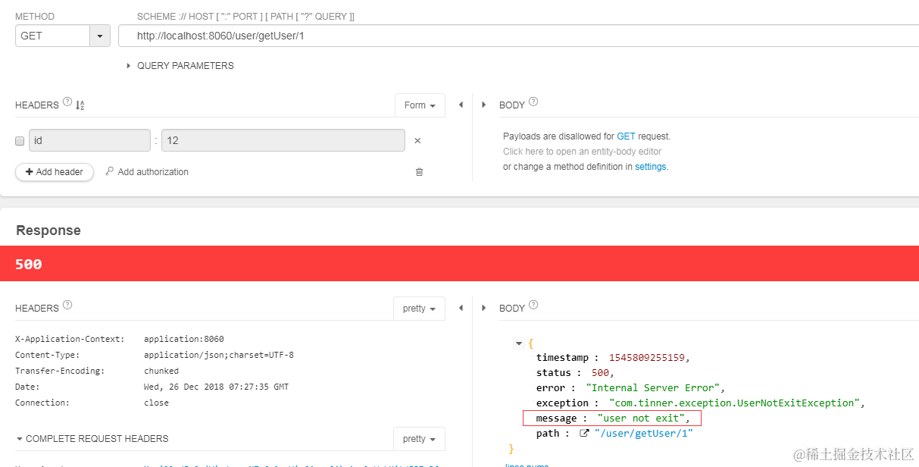The height and width of the screenshot is (467, 919).
Task: Select the X-Application-Context header row
Action: 120,339
